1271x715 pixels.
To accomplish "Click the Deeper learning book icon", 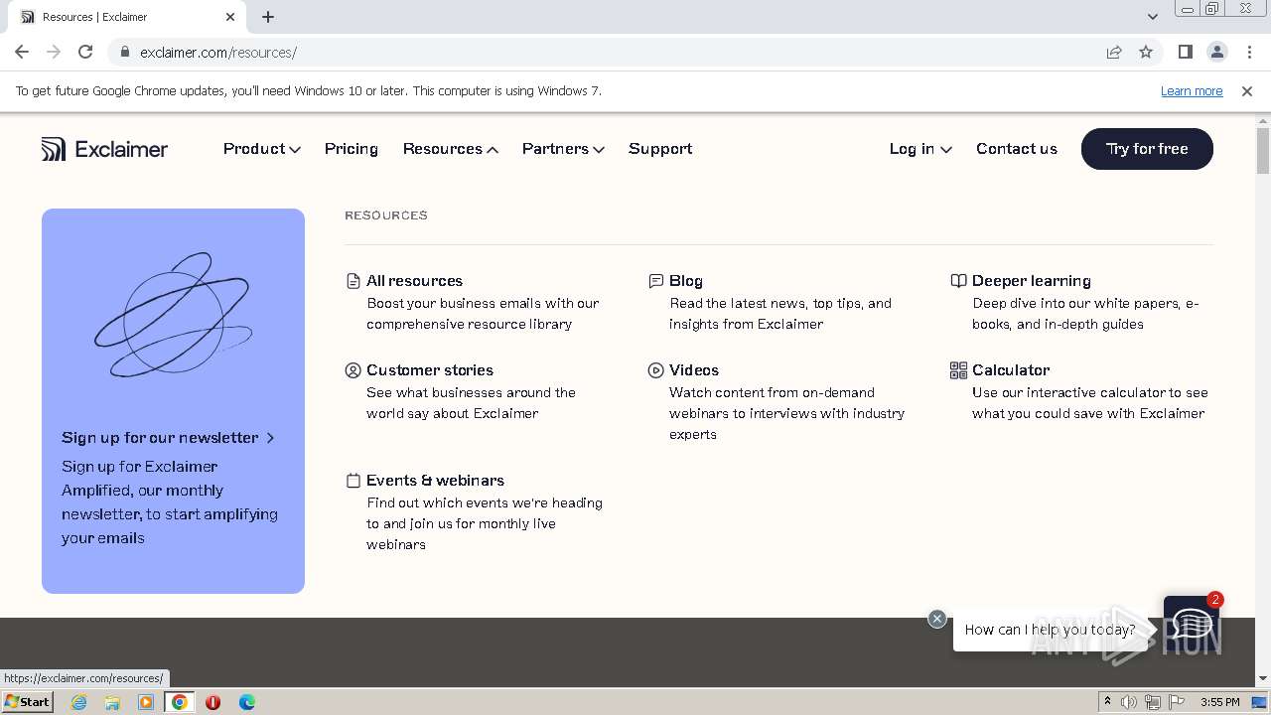I will [x=958, y=281].
